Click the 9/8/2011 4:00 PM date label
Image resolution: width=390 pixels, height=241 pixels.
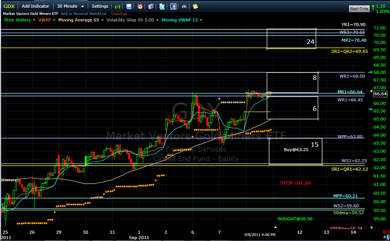pos(260,234)
